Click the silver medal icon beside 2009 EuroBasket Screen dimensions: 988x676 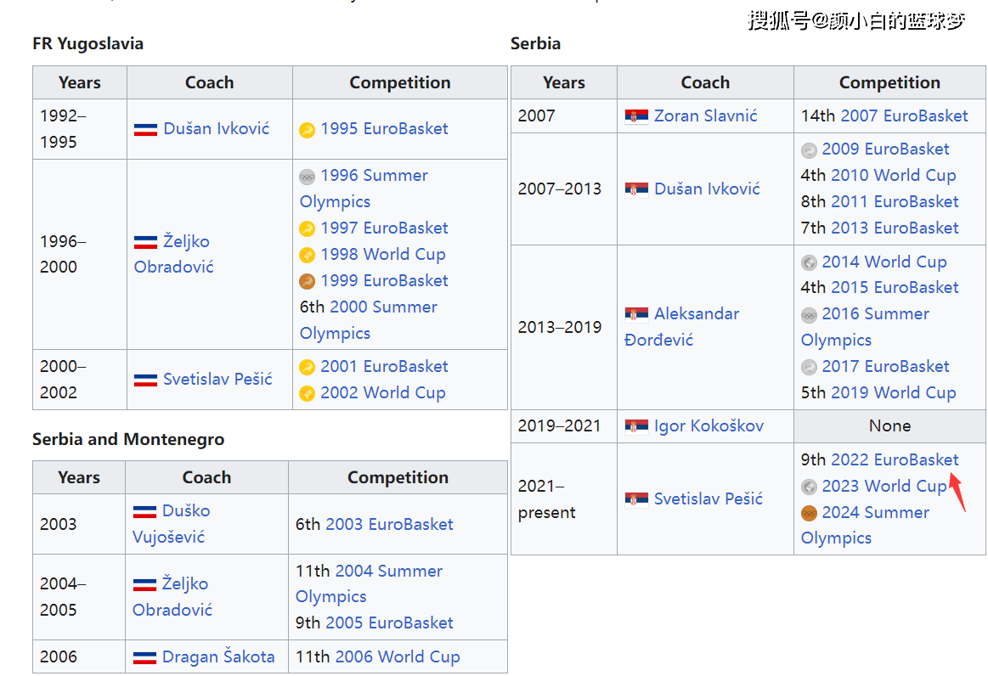tap(809, 150)
